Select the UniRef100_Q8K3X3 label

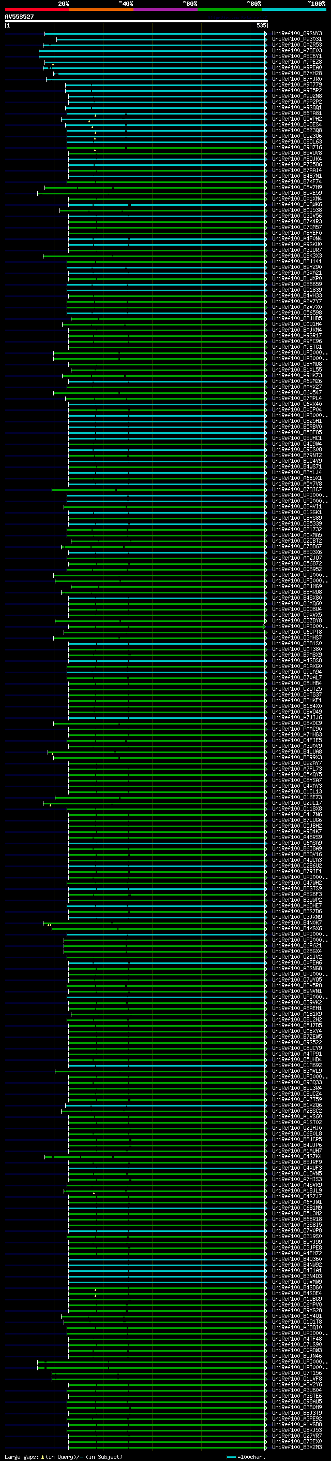point(297,256)
